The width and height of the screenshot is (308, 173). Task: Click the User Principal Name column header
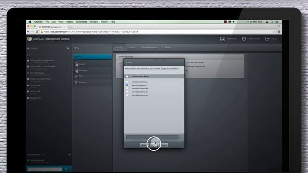point(140,76)
